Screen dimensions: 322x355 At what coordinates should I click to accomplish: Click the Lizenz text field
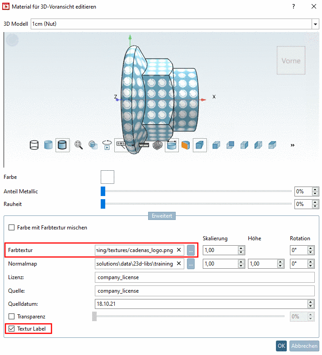(205, 277)
